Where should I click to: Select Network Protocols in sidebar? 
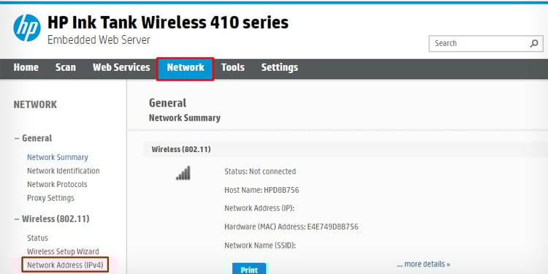click(57, 185)
